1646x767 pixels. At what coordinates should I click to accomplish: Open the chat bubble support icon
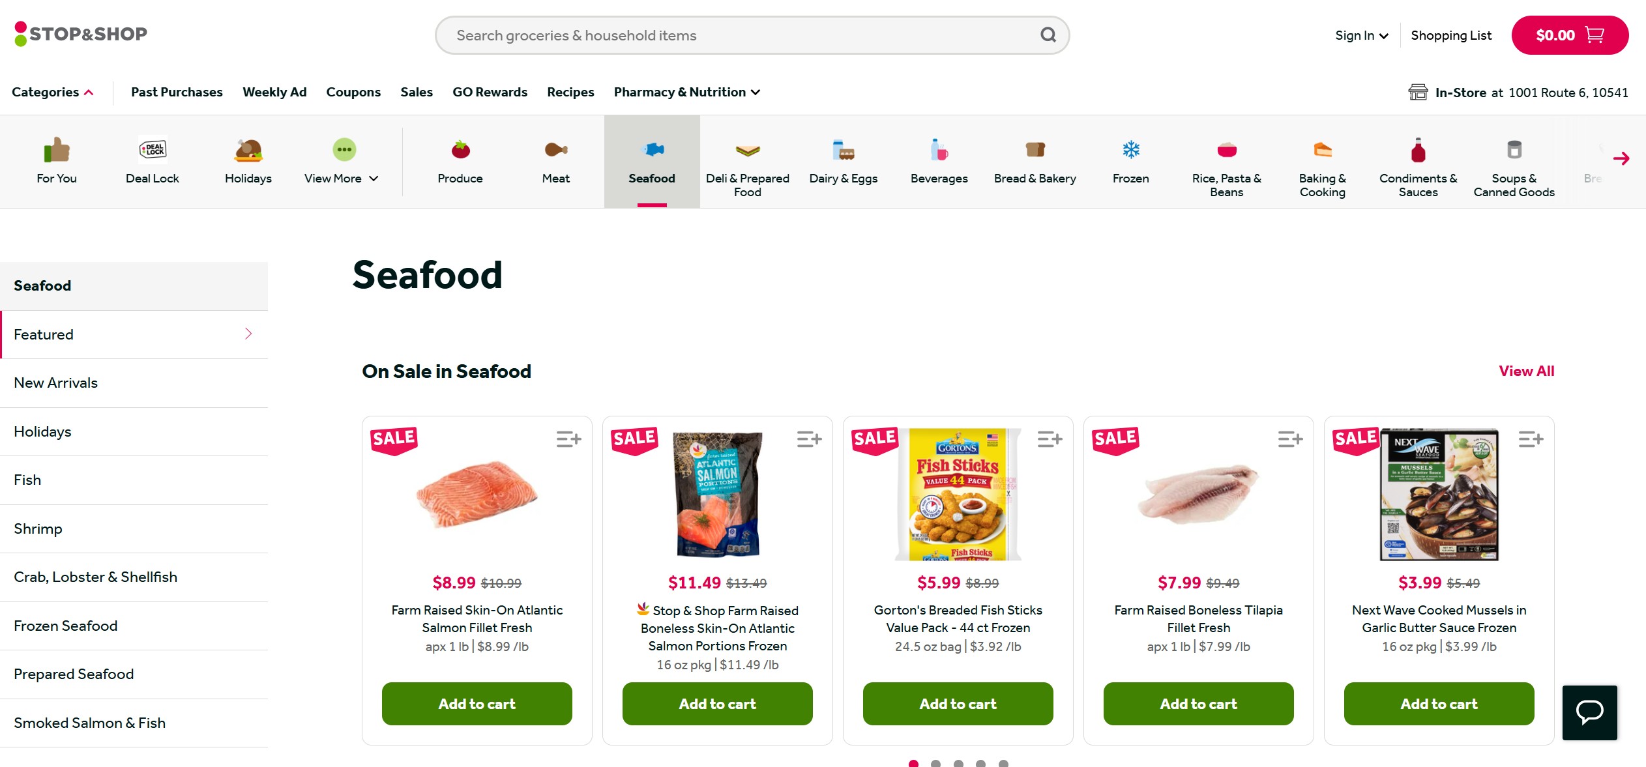[1589, 712]
